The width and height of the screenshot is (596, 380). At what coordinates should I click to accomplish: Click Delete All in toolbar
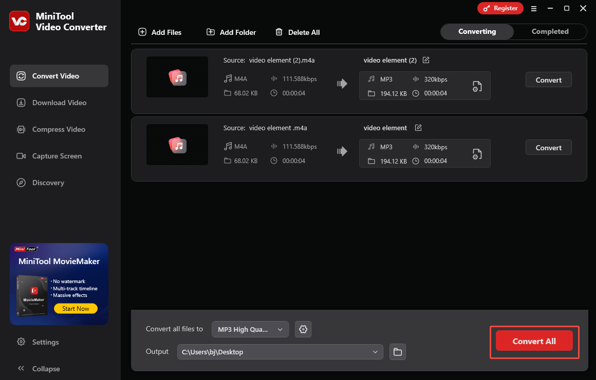pyautogui.click(x=297, y=32)
